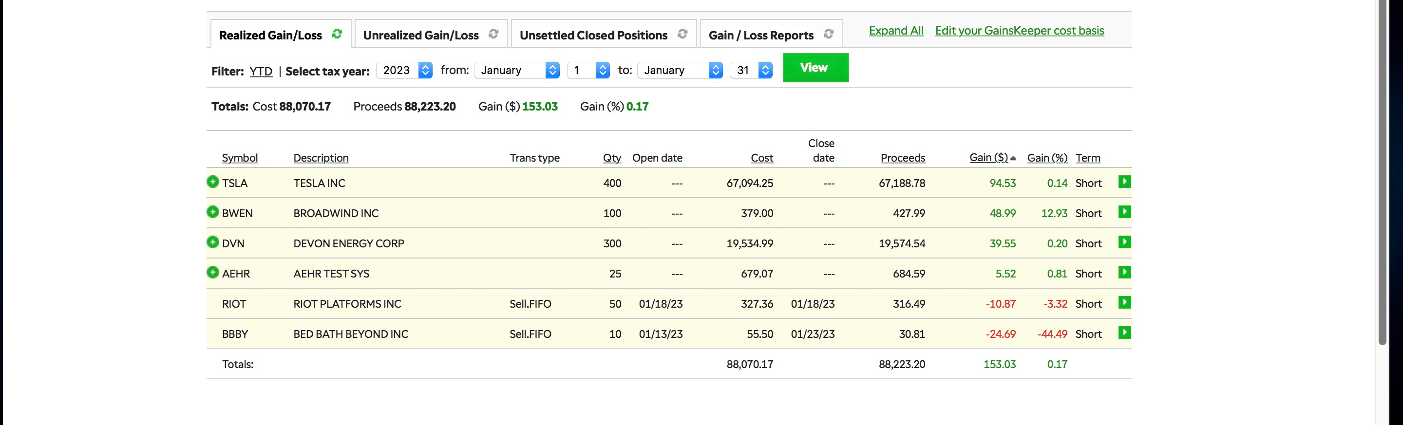1403x425 pixels.
Task: Switch to Unrealized Gain/Loss tab
Action: pyautogui.click(x=420, y=36)
